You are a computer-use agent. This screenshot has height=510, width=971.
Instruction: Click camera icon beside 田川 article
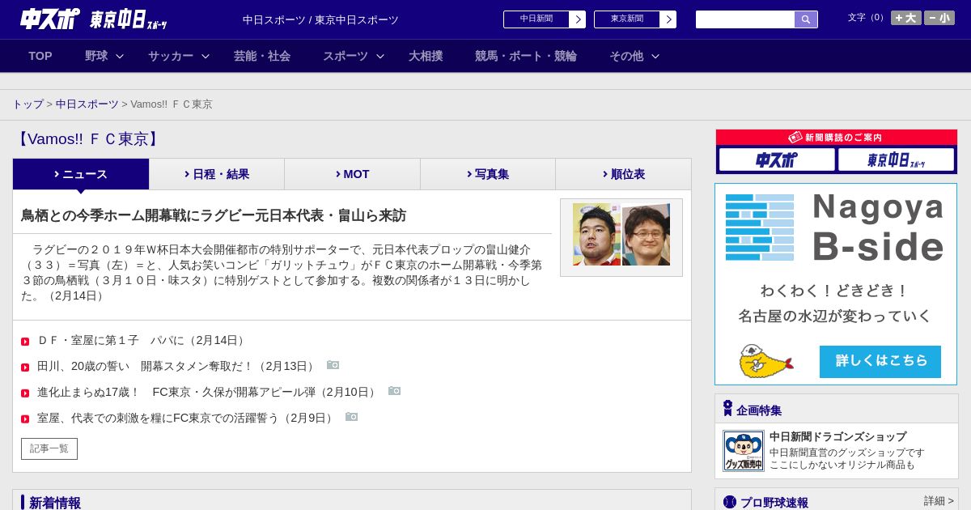(x=333, y=365)
